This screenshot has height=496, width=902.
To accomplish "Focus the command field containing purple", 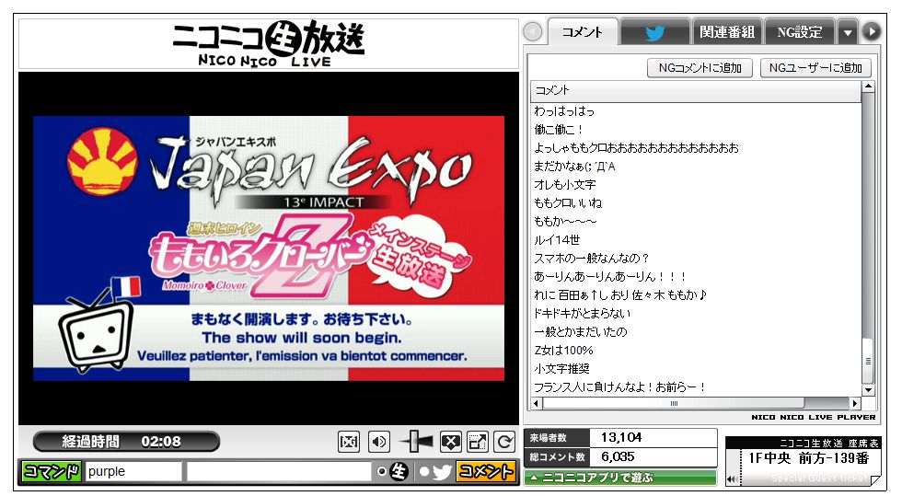I will click(133, 472).
